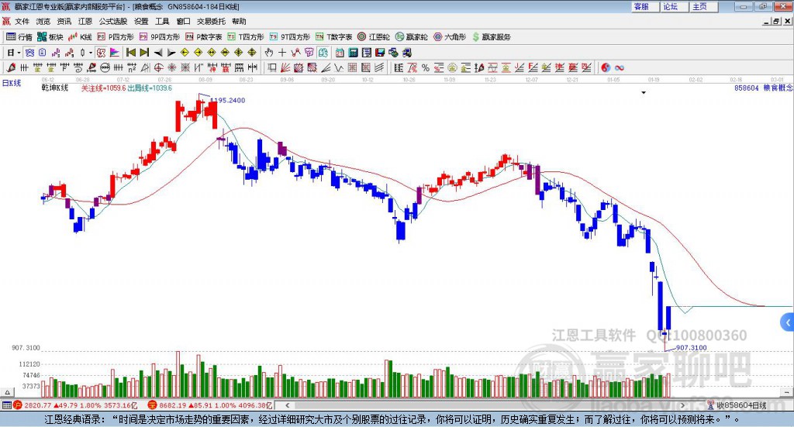Open the 交易委托 menu

click(x=211, y=21)
